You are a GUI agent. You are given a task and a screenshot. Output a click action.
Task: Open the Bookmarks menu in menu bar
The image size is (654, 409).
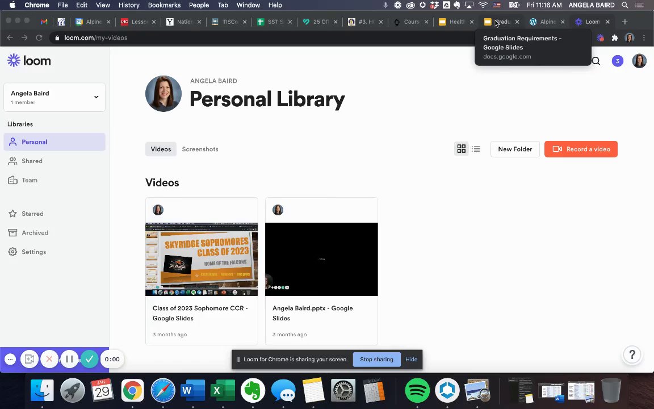pyautogui.click(x=164, y=5)
